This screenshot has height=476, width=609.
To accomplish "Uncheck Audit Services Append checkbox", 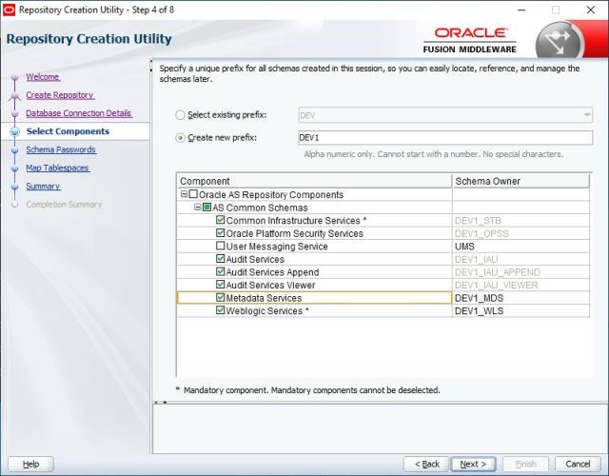I will point(220,271).
